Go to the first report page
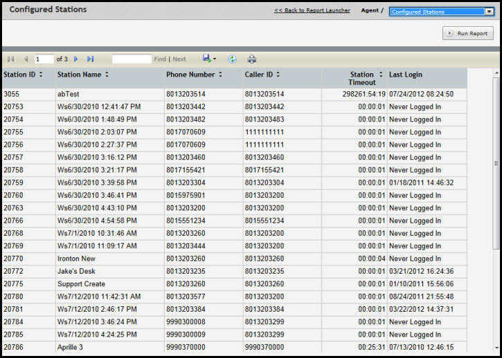Viewport: 502px width, 358px height. point(10,59)
